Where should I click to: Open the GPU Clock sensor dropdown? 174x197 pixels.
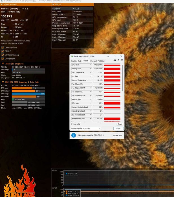pos(91,65)
